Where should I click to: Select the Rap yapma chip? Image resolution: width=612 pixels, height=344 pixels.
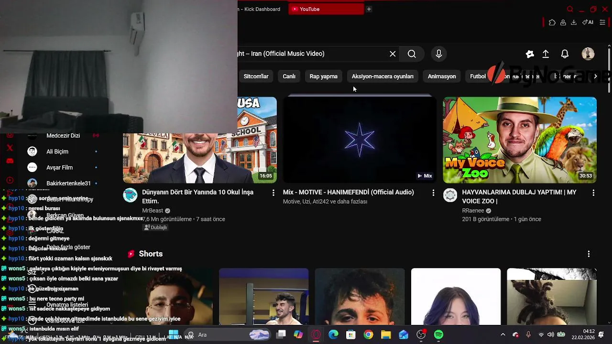323,76
